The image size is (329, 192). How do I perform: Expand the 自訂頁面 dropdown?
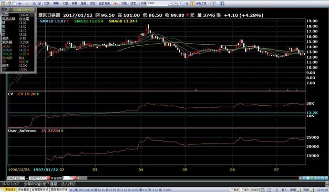(x=111, y=3)
